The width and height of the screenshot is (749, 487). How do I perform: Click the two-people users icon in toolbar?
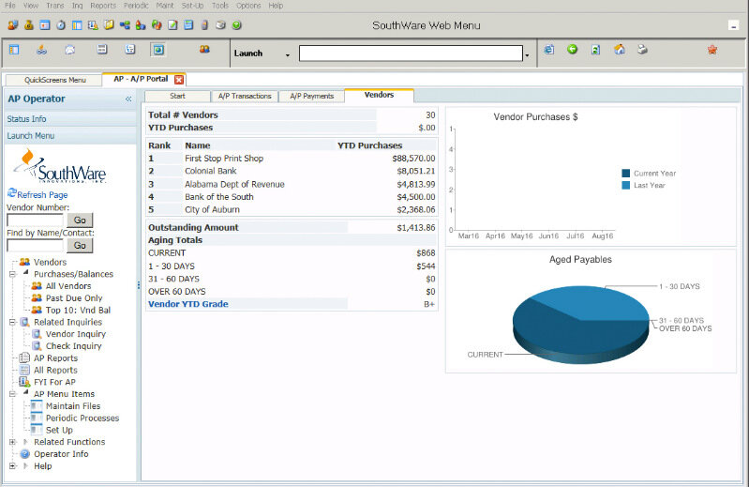point(204,50)
